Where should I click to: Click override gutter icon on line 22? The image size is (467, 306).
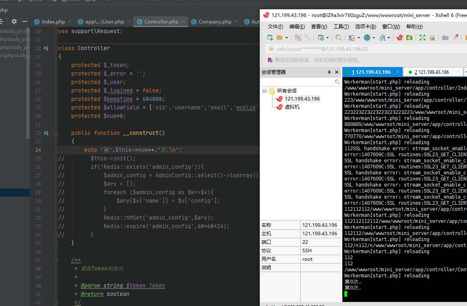(46, 133)
